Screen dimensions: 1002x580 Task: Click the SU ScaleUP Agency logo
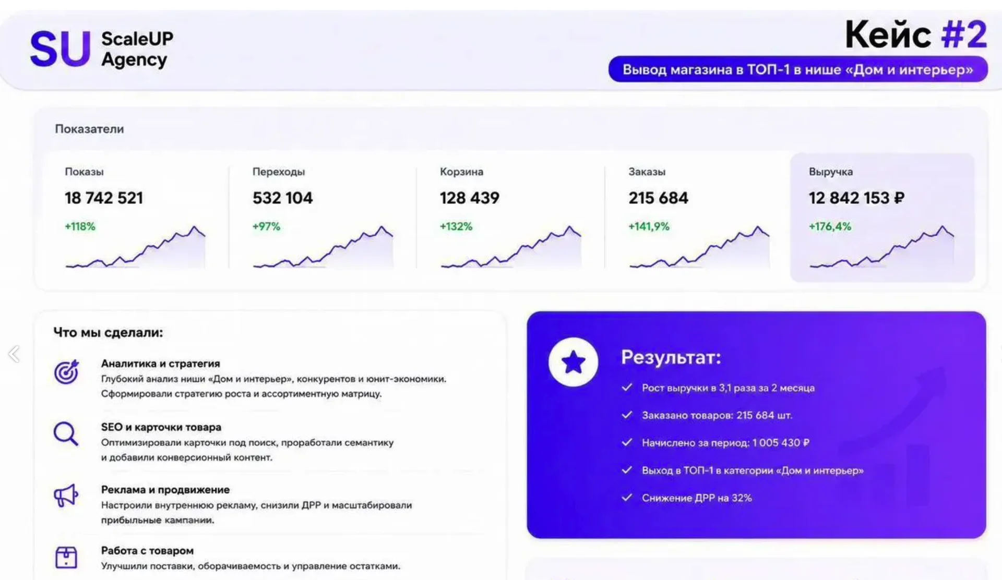click(101, 49)
